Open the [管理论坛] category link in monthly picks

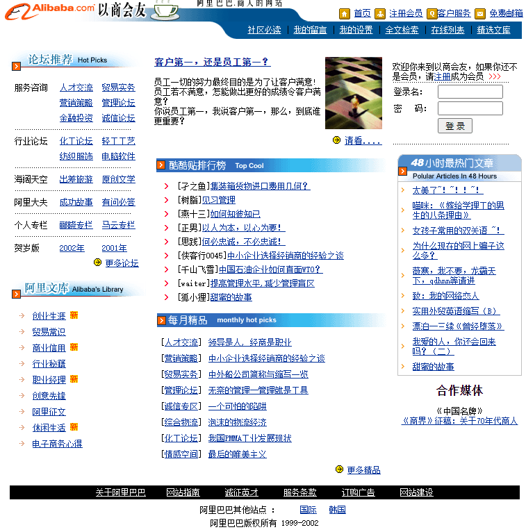(x=181, y=390)
